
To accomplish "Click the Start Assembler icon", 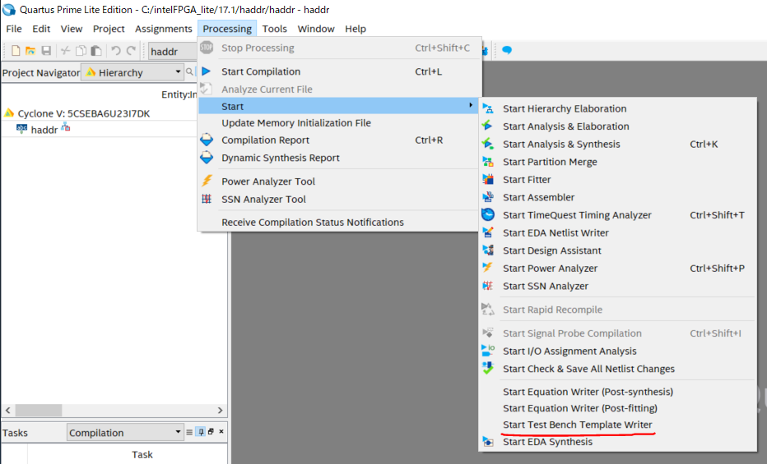I will [488, 197].
